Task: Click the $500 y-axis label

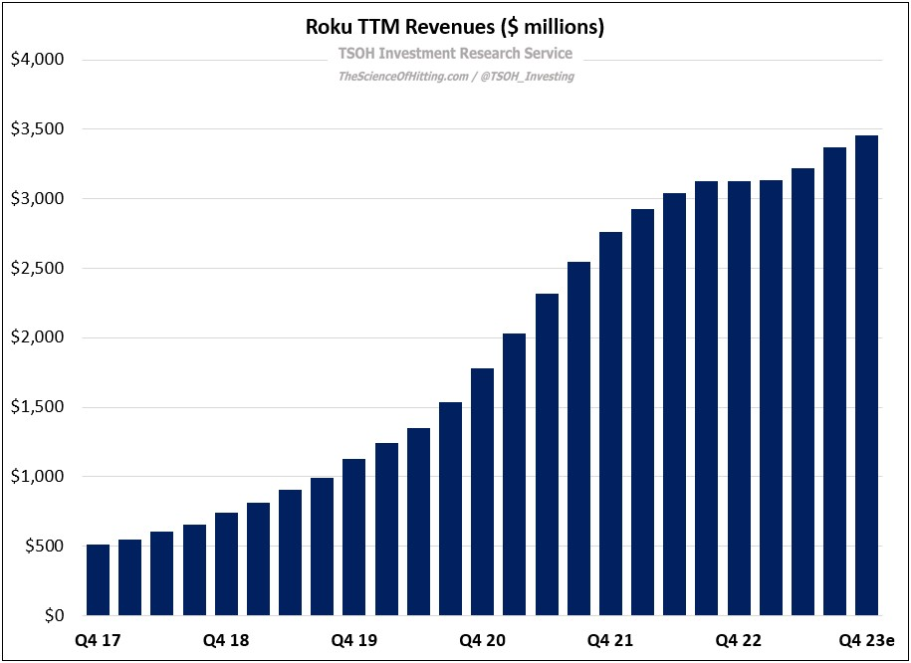Action: 44,547
